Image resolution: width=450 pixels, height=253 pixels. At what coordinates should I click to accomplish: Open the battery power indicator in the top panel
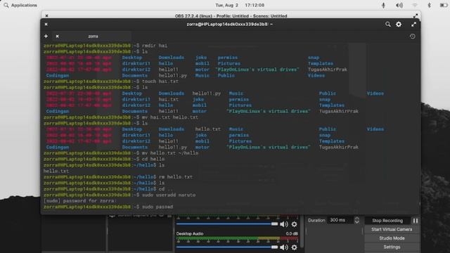(444, 5)
